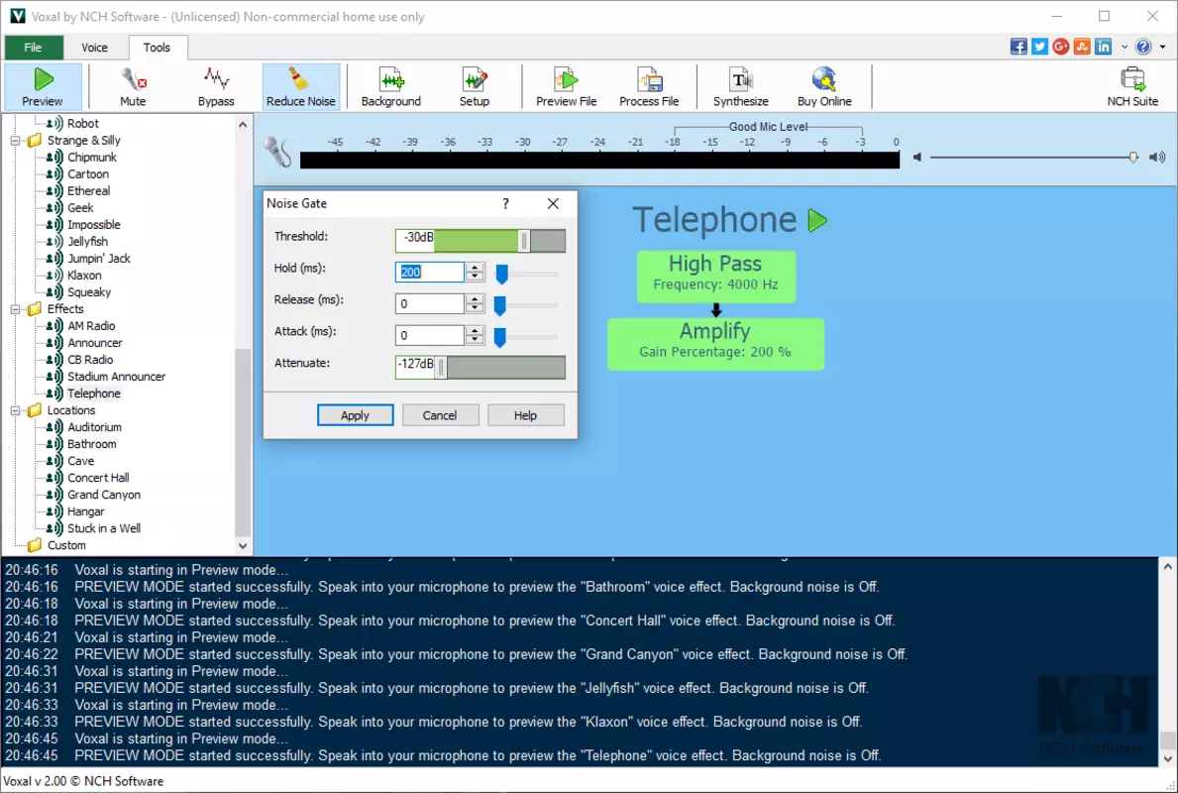Click the speaker volume-down icon
The width and height of the screenshot is (1178, 793).
point(917,157)
